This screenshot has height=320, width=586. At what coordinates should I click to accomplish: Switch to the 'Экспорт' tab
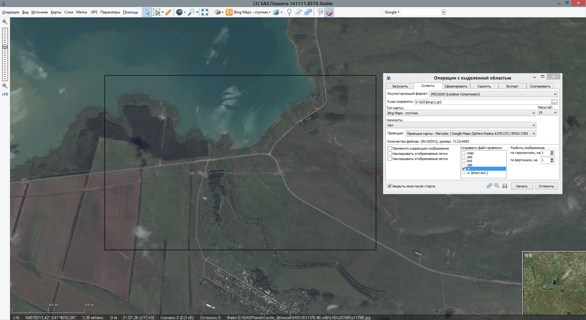pos(512,86)
